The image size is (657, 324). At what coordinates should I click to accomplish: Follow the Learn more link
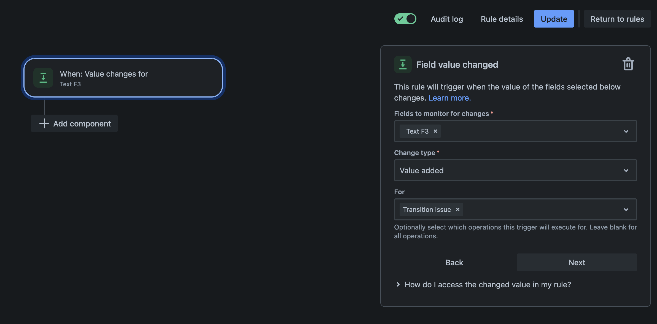tap(449, 98)
